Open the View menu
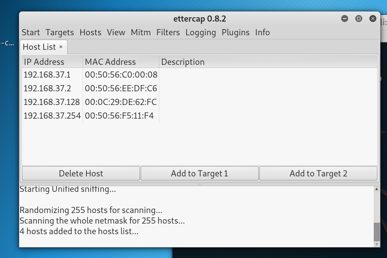387x258 pixels. coord(116,32)
